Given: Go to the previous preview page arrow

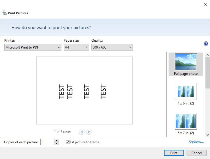Looking at the screenshot, I should click(x=82, y=132).
